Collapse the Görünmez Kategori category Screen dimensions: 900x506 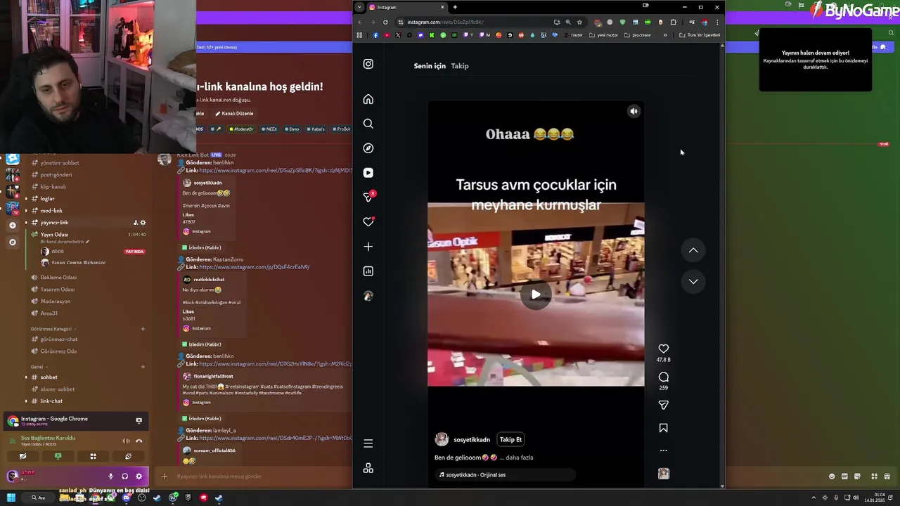point(53,329)
